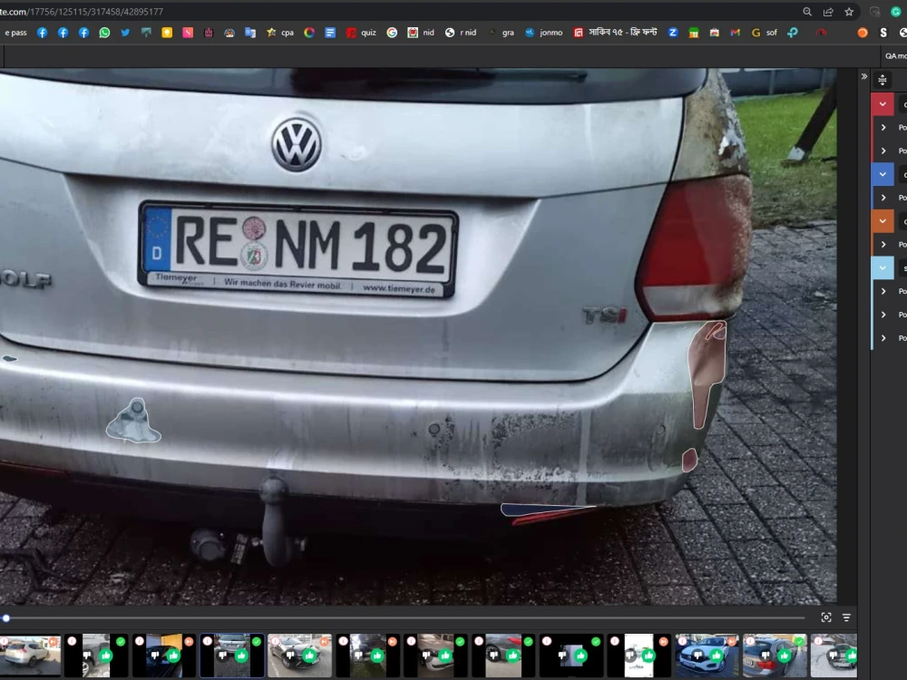Open the 'quiz' bookmark
Image resolution: width=907 pixels, height=680 pixels.
point(361,33)
